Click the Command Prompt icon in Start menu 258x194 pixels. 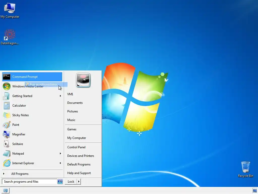tap(7, 77)
